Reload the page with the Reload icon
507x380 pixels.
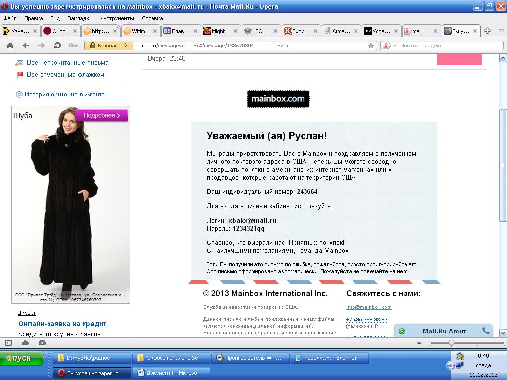pos(57,46)
